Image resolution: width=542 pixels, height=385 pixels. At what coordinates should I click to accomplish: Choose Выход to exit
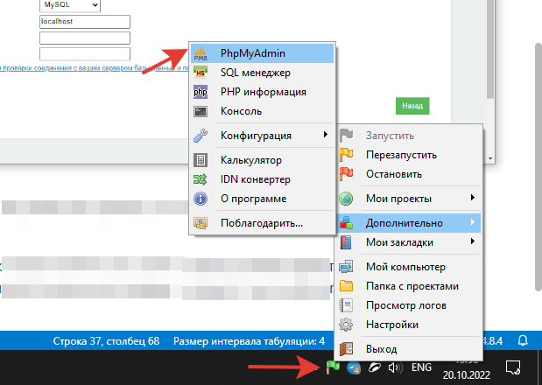(x=409, y=349)
